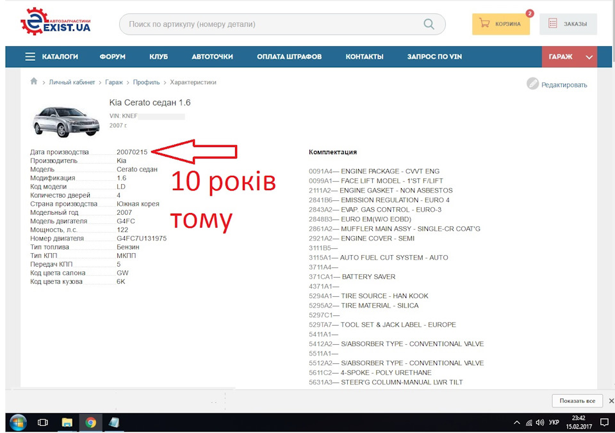
Task: Click the Kia Cerato седан 1.6 title
Action: coord(150,102)
